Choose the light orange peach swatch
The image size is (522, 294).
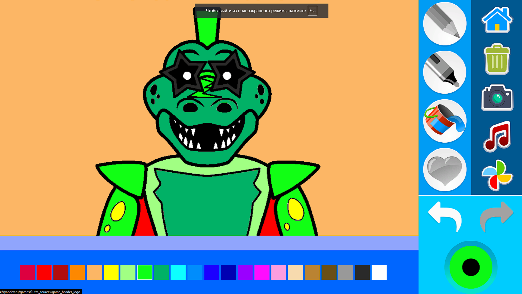click(94, 272)
